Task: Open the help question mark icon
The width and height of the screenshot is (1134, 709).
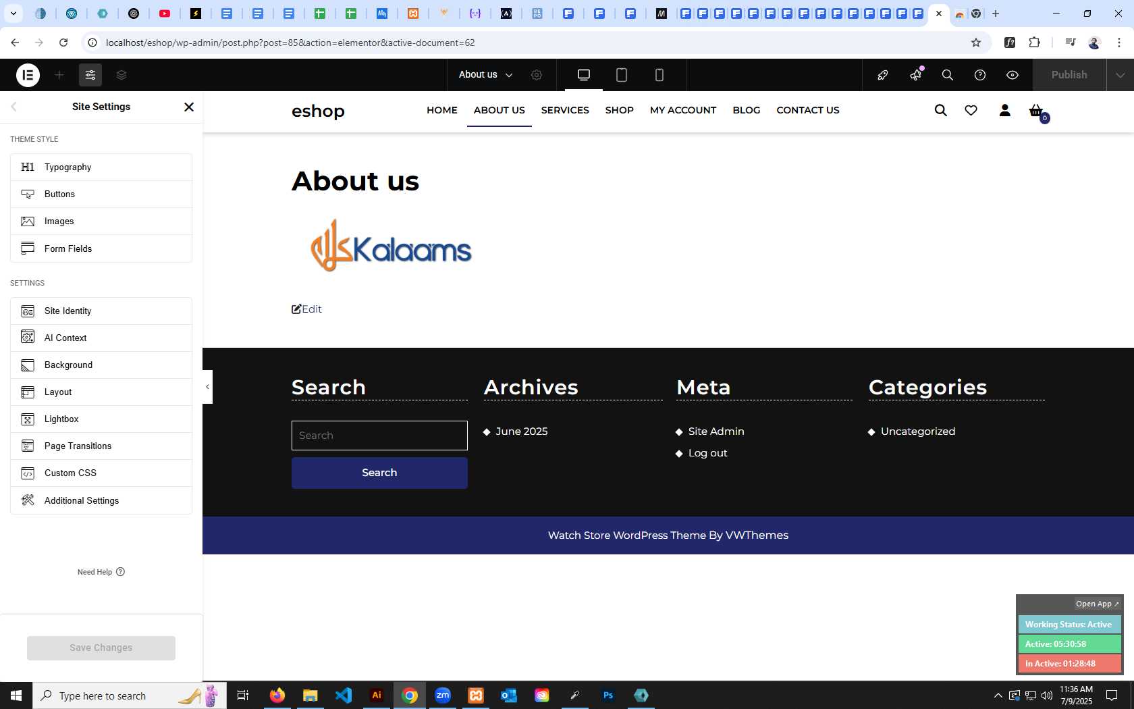Action: [x=980, y=75]
